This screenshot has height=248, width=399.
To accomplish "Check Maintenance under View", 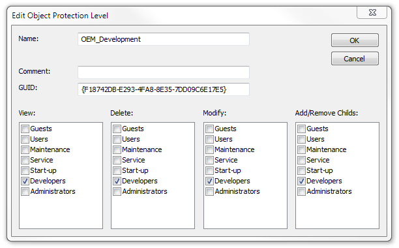I will coord(25,149).
